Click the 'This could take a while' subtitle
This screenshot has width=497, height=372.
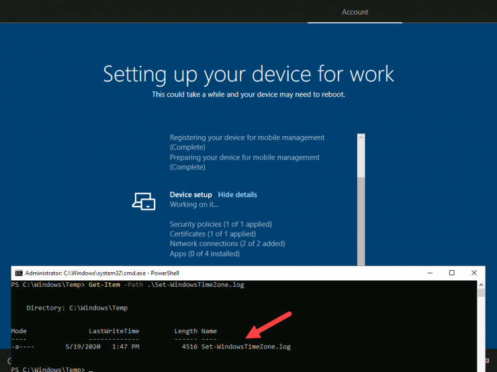point(248,95)
